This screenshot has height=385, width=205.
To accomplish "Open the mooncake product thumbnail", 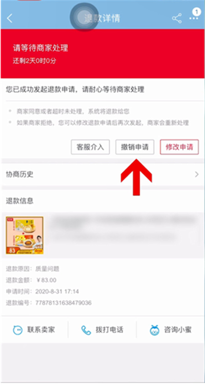I will tap(25, 235).
